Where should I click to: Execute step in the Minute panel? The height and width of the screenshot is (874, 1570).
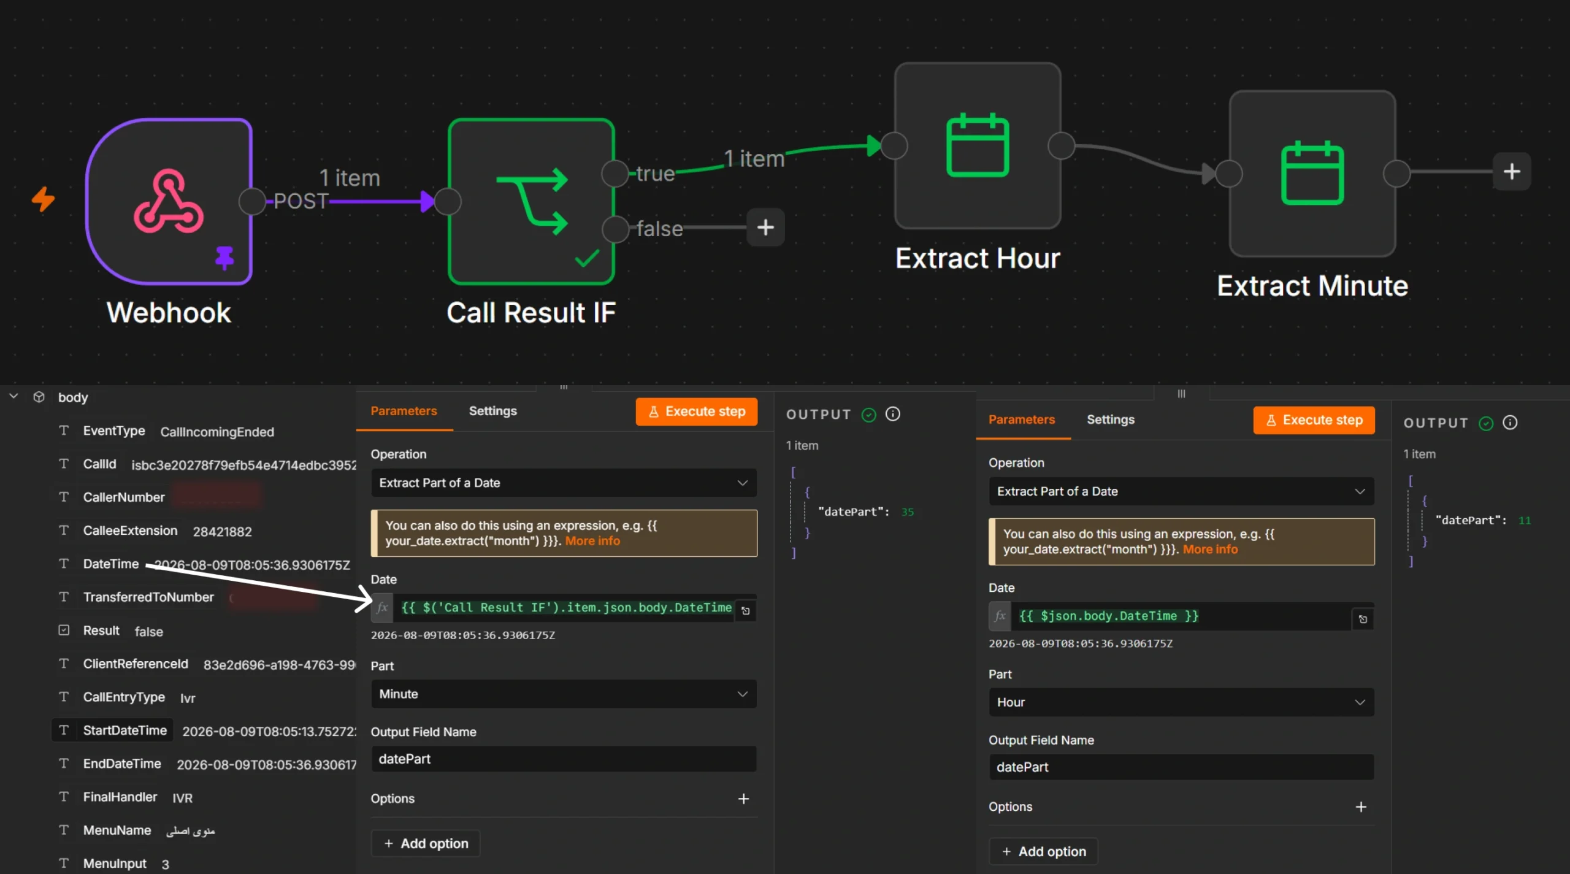pyautogui.click(x=696, y=412)
